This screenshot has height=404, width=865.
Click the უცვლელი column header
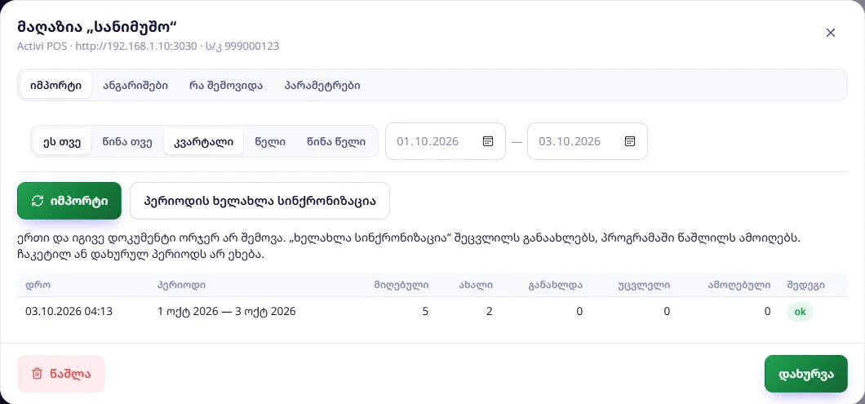pyautogui.click(x=645, y=285)
